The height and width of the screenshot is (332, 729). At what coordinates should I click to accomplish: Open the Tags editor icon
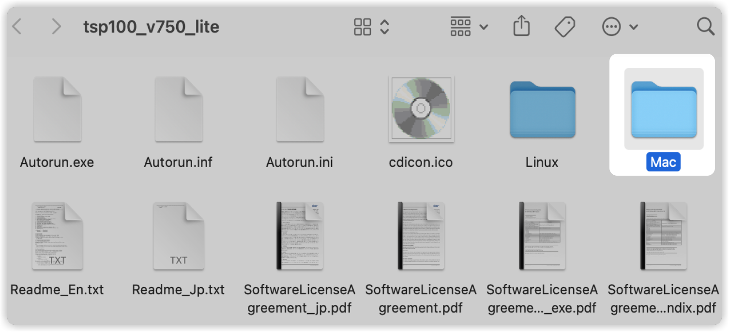[x=564, y=27]
